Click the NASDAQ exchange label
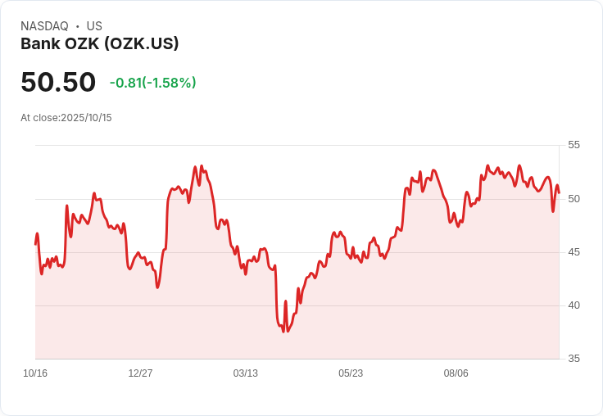Viewport: 603px width, 416px height. pyautogui.click(x=44, y=26)
